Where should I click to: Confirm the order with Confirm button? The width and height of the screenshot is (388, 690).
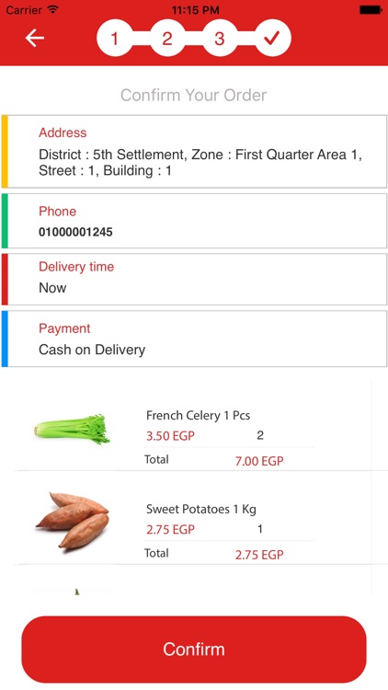click(x=194, y=650)
